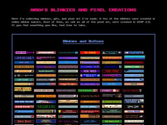Click the 1001 Arabian Nights blinkie
Screen dimensions: 167x125
(x=90, y=84)
